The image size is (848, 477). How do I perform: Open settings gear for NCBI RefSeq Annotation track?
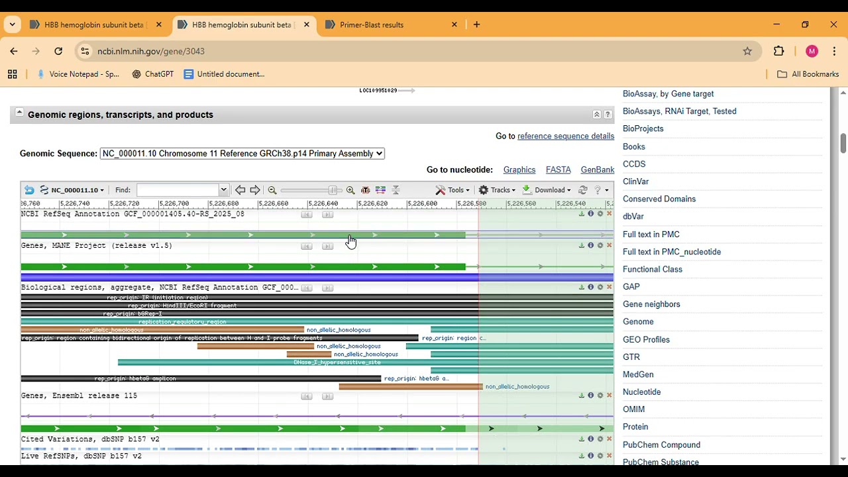tap(600, 214)
